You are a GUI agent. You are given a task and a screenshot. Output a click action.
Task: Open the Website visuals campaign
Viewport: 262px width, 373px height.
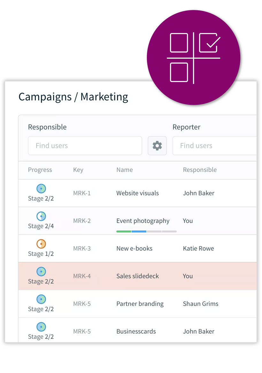point(137,193)
